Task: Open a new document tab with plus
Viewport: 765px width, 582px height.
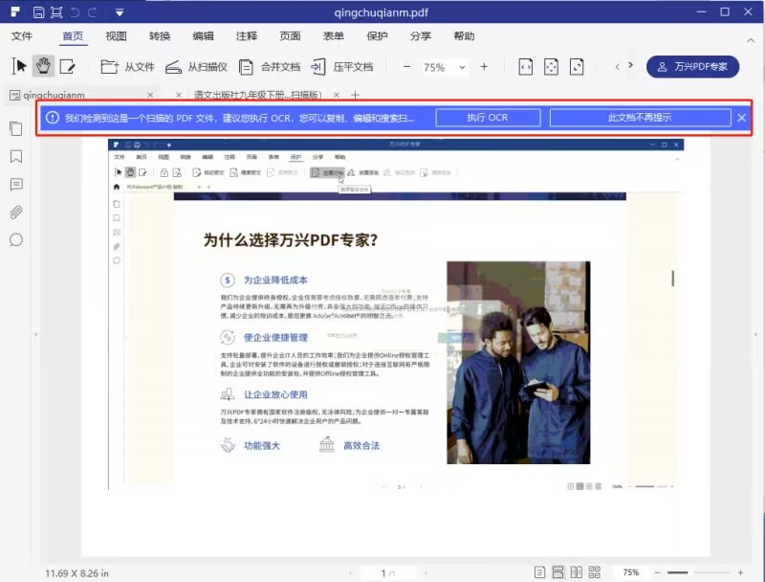Action: click(355, 96)
